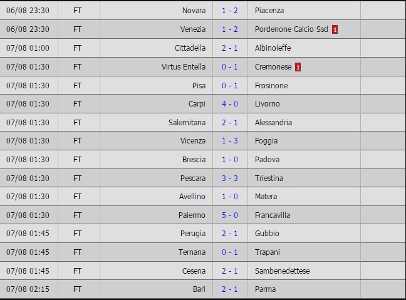Click the Carpi 4 - 0 score
This screenshot has height=300, width=406.
click(231, 104)
